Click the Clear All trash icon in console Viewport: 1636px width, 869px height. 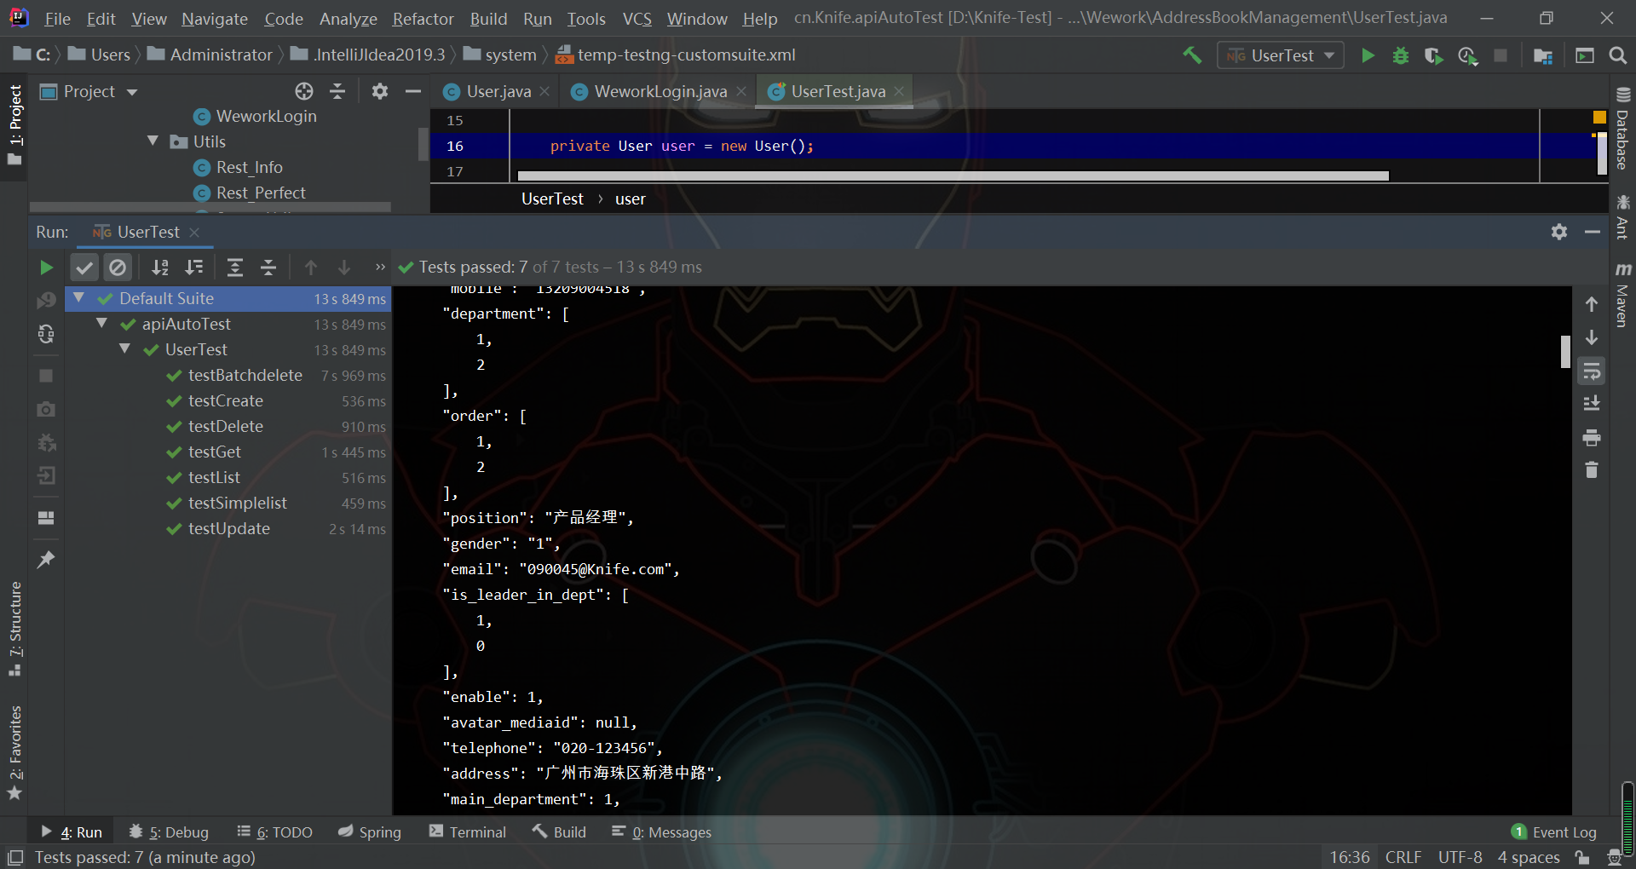(1591, 470)
